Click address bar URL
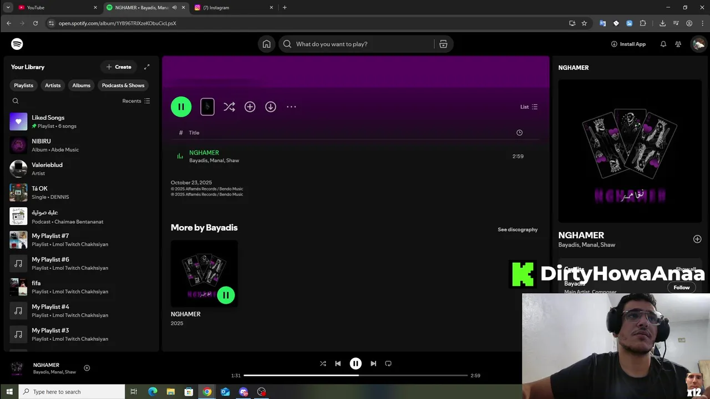710x399 pixels. pos(117,23)
